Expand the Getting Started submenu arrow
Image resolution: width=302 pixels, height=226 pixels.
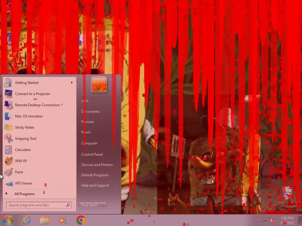pyautogui.click(x=72, y=83)
